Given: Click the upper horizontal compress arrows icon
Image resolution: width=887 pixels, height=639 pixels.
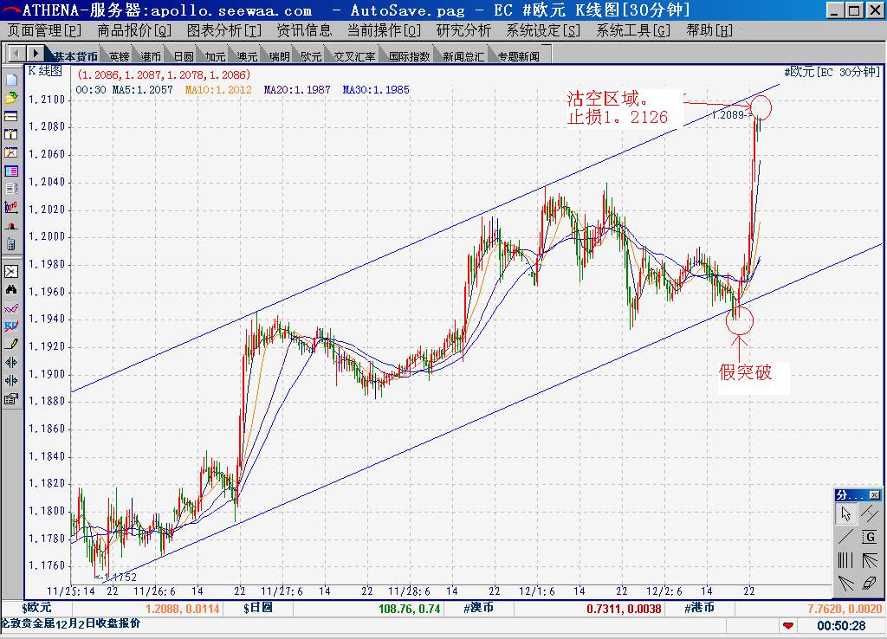Looking at the screenshot, I should 11,362.
